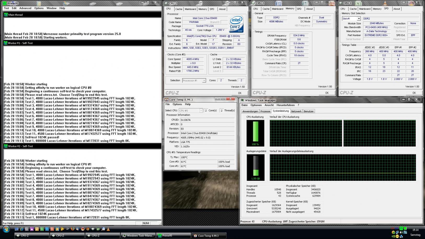Open the Test menu in Prime95
This screenshot has width=425, height=239.
click(7, 8)
